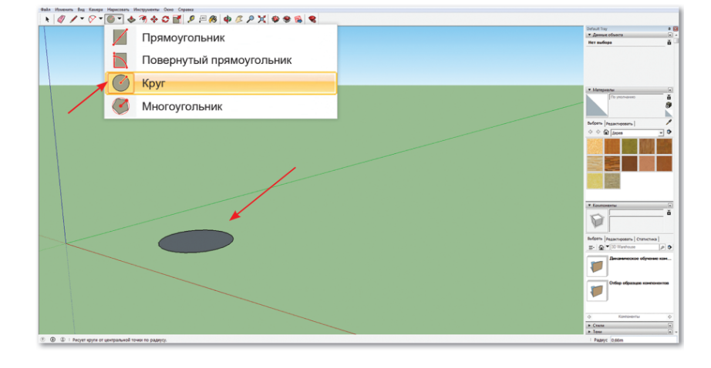Activate the Tape Measure tool
The width and height of the screenshot is (711, 368).
click(x=191, y=19)
